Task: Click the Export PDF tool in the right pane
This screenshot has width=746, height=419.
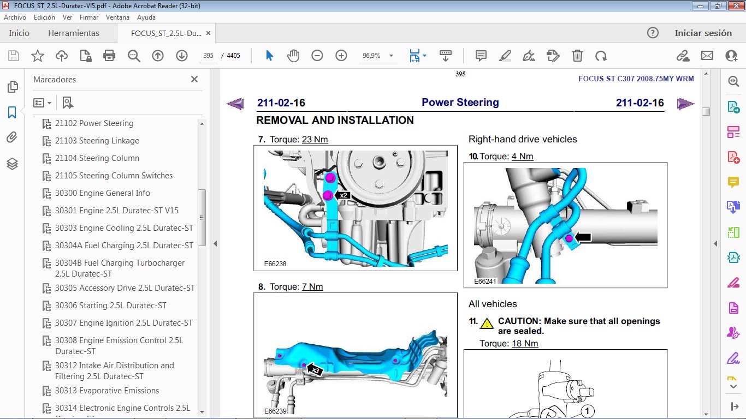Action: [733, 106]
